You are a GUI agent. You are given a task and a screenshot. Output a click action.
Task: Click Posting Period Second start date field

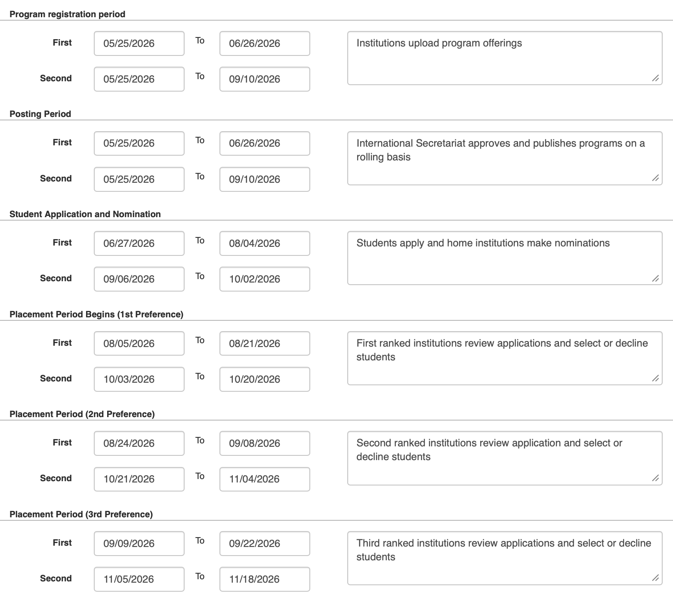click(139, 179)
